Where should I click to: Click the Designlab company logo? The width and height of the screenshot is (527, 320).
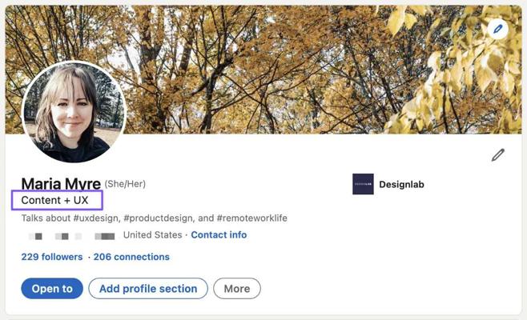(363, 184)
